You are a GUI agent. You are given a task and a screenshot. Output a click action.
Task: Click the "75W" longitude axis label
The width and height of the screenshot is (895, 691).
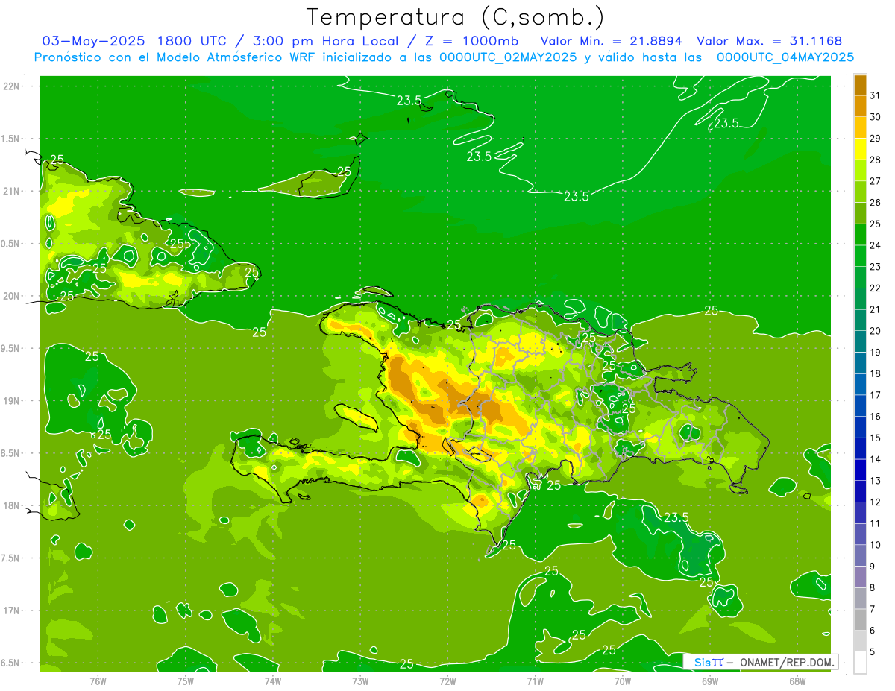click(186, 681)
